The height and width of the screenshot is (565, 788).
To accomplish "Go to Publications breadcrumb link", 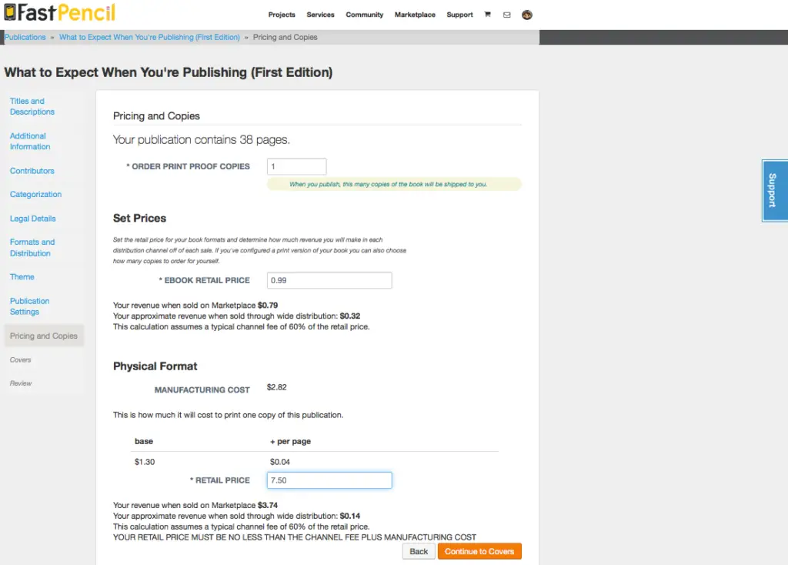I will [x=25, y=37].
